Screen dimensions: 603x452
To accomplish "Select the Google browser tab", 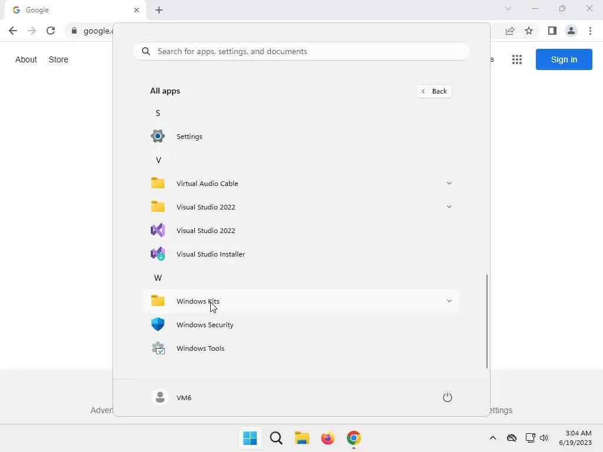I will point(75,10).
